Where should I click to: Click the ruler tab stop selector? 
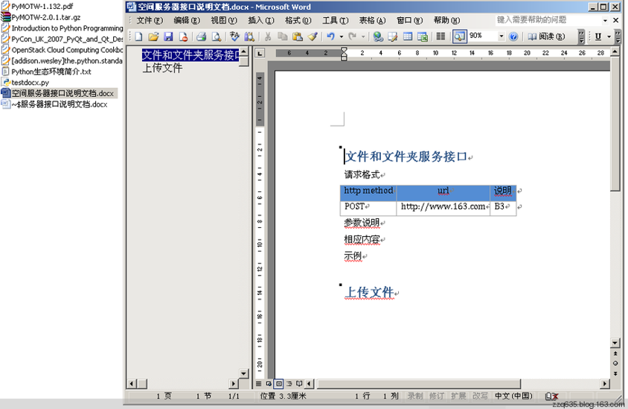[x=260, y=53]
